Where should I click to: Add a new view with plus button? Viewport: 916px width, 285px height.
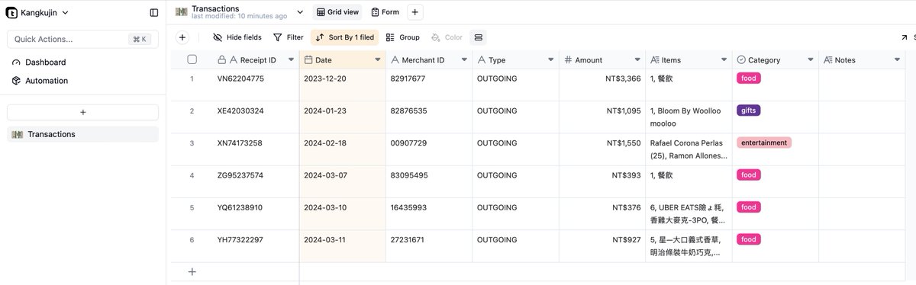414,12
